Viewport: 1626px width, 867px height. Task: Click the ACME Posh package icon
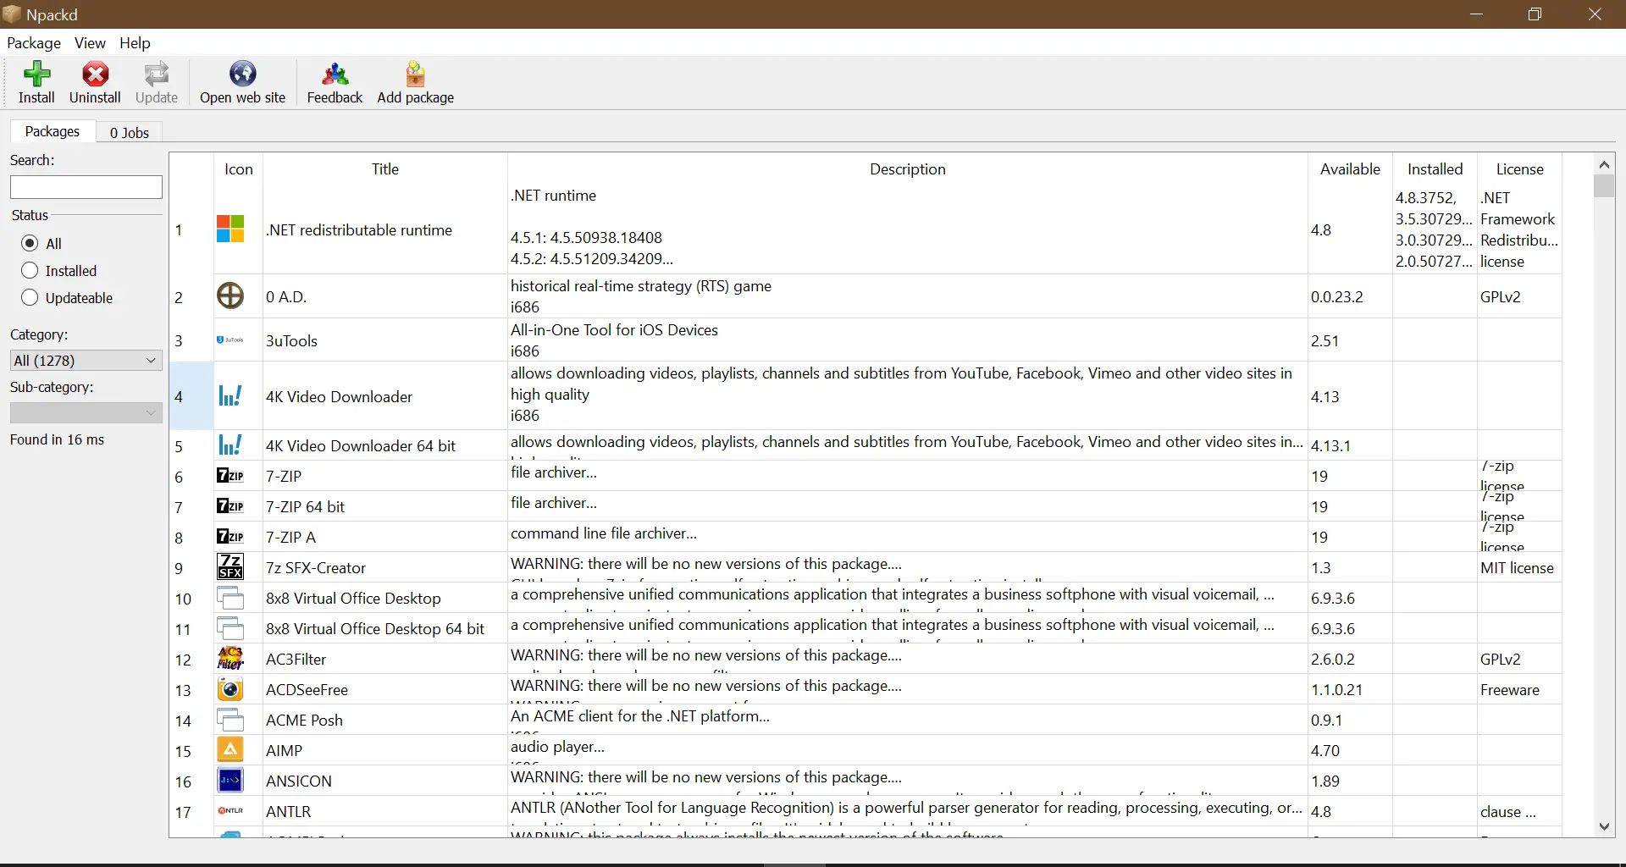[x=230, y=720]
